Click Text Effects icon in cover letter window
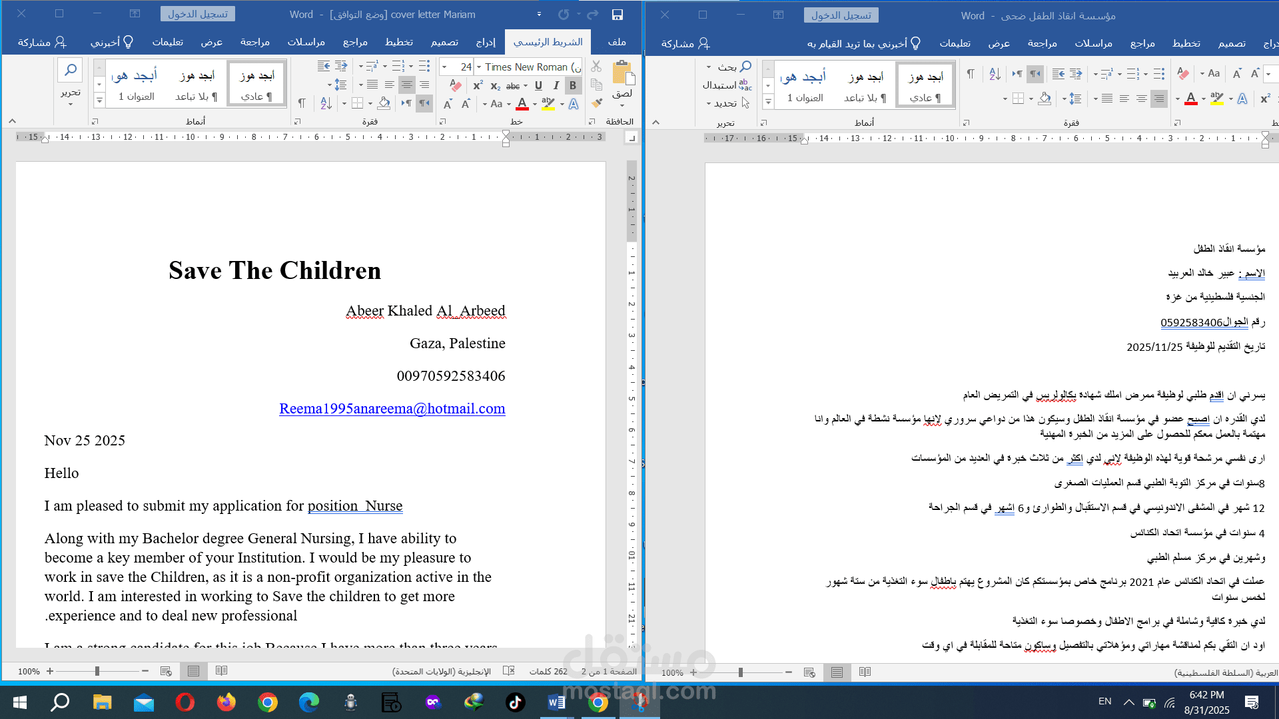Image resolution: width=1279 pixels, height=719 pixels. tap(574, 104)
